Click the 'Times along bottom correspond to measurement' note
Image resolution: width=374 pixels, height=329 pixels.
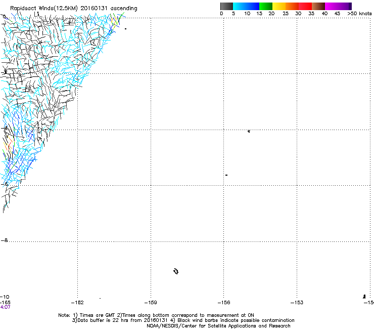[x=179, y=315]
